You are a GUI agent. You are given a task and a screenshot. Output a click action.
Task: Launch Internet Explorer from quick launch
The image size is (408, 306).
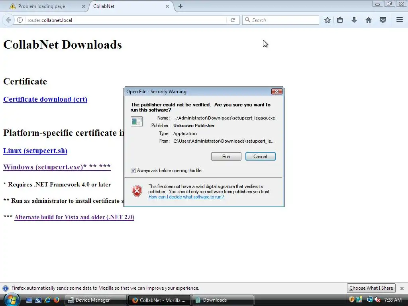(x=47, y=300)
